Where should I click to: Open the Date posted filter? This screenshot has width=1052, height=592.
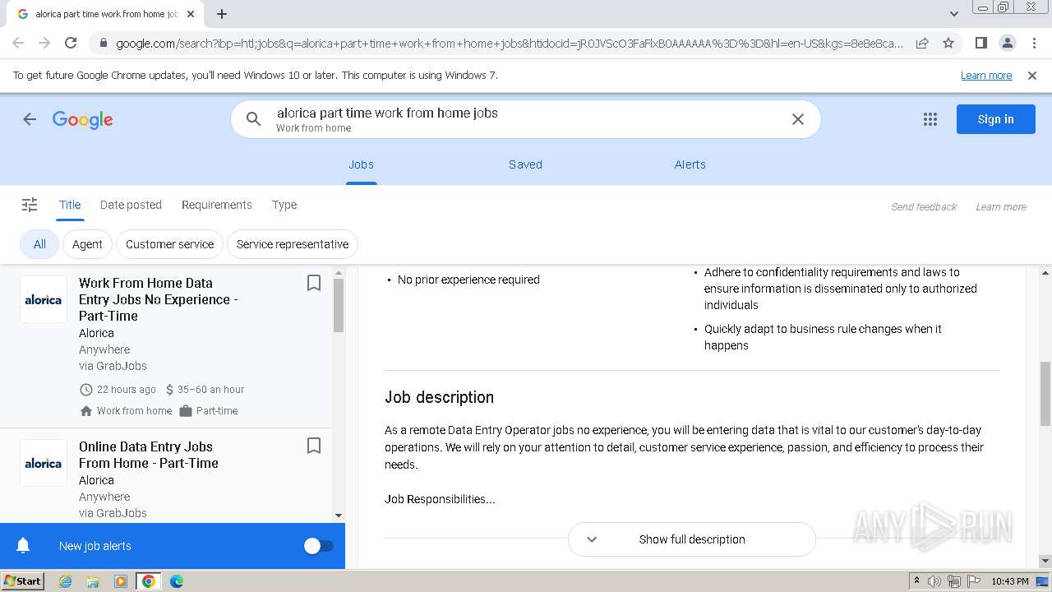[131, 205]
